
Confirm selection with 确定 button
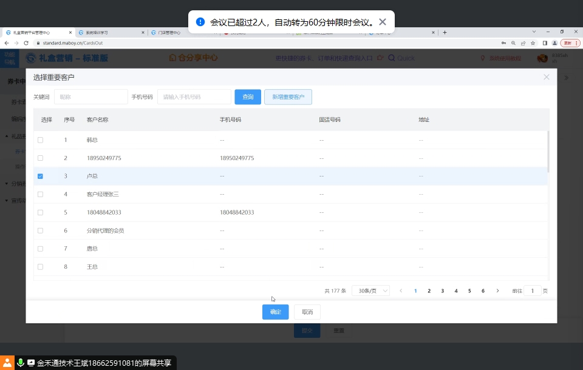pos(275,312)
